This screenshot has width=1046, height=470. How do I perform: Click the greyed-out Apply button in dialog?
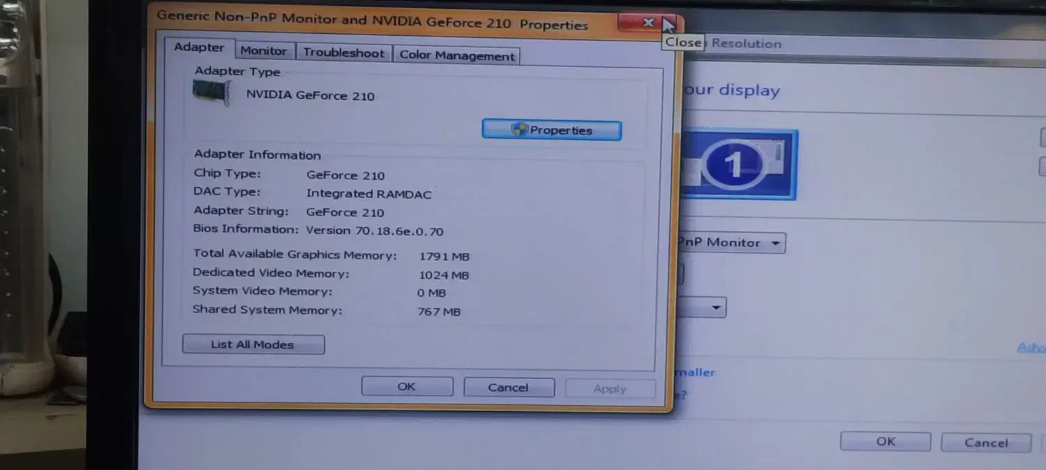click(x=609, y=389)
